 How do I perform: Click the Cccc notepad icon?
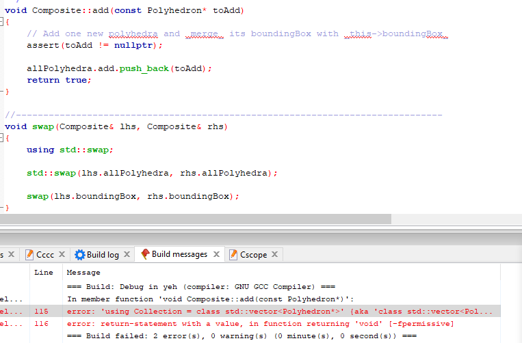click(x=29, y=255)
